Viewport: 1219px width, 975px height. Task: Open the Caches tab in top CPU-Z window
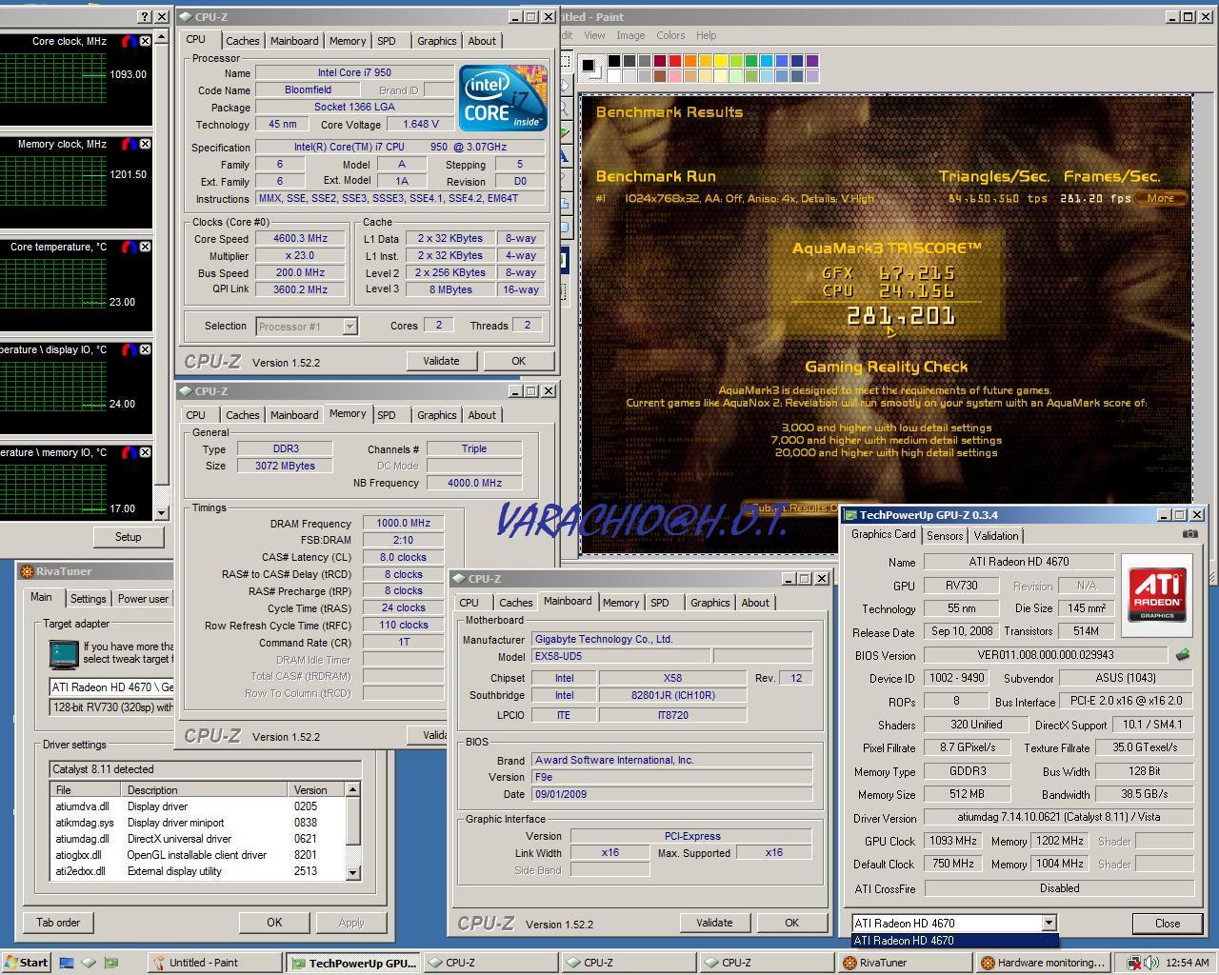coord(242,41)
